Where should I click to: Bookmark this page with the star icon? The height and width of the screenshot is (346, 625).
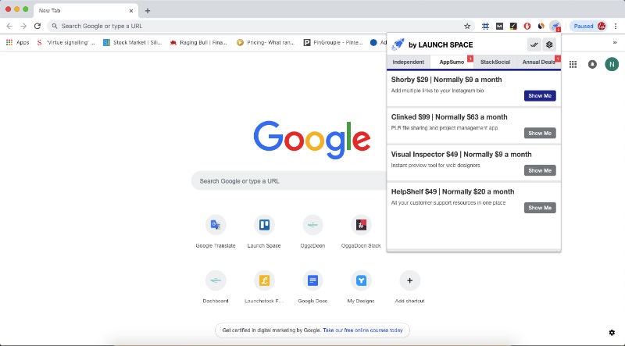(467, 26)
